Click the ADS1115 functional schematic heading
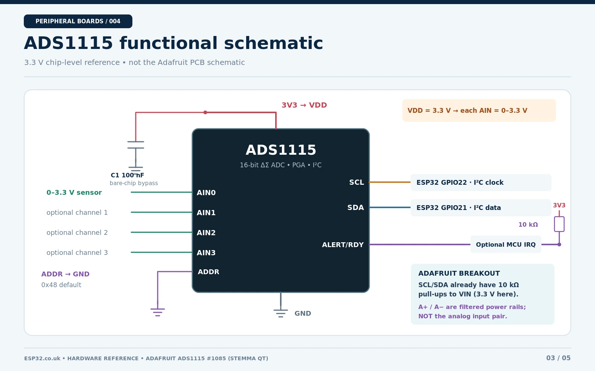The image size is (595, 371). [174, 43]
